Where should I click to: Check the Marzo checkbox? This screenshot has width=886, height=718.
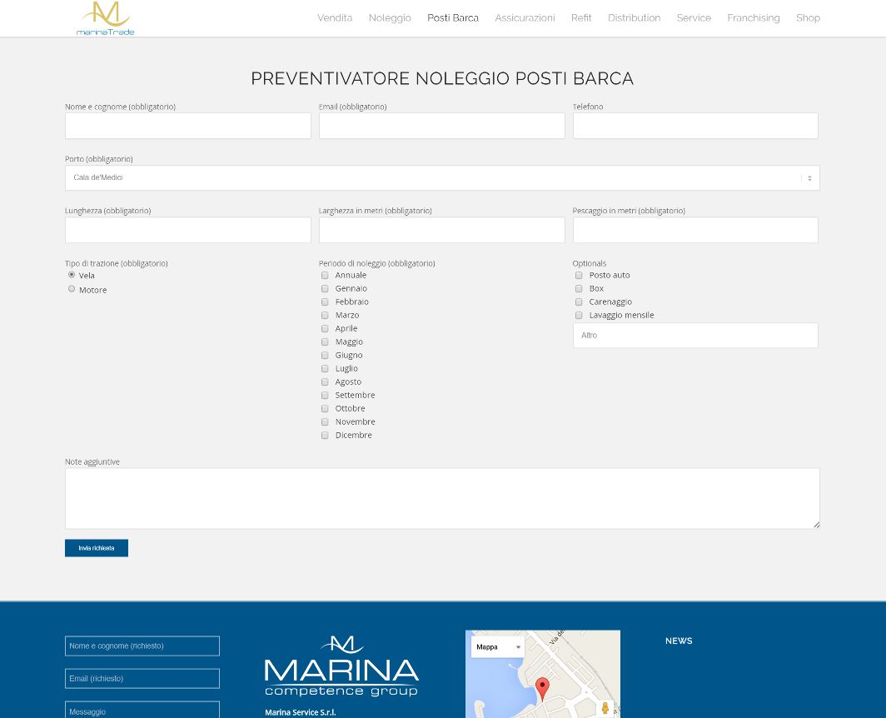pyautogui.click(x=325, y=316)
